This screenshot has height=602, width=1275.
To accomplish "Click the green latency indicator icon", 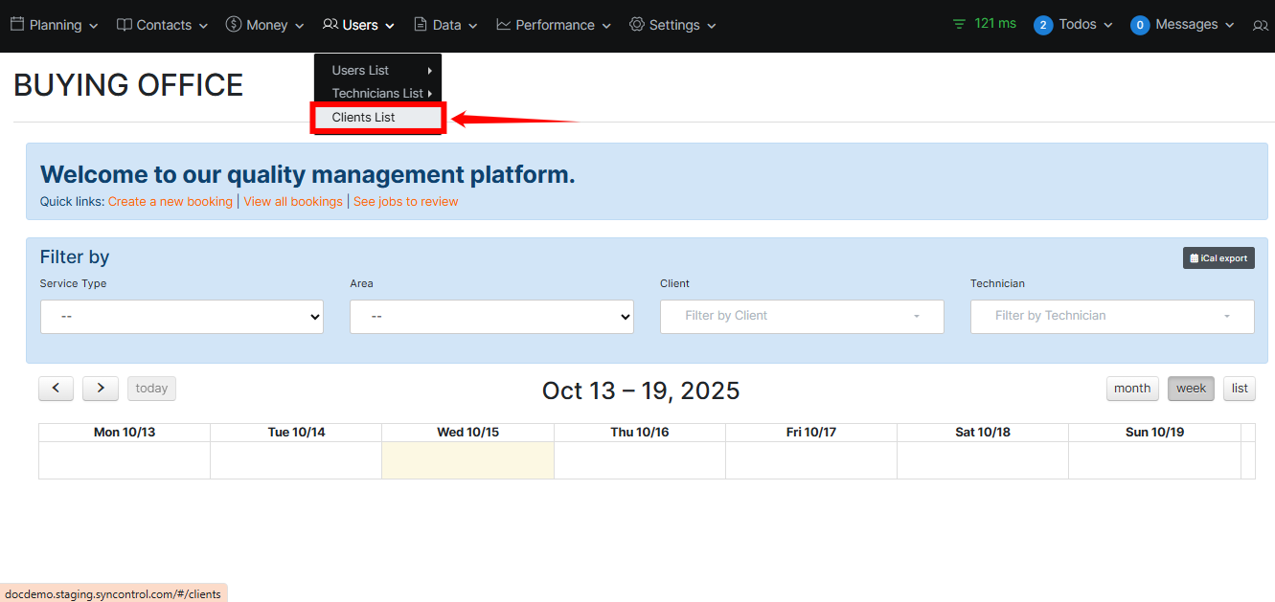I will [x=959, y=24].
